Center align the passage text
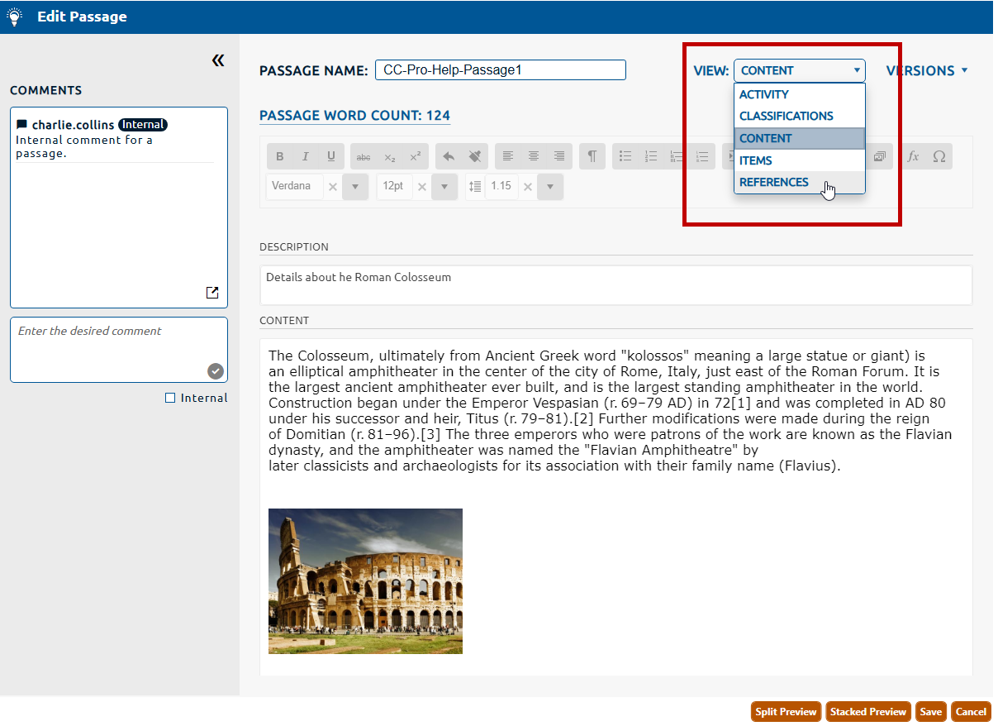 pyautogui.click(x=534, y=156)
